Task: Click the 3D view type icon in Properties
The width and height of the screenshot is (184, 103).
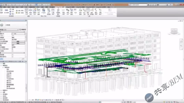Action: (2, 25)
